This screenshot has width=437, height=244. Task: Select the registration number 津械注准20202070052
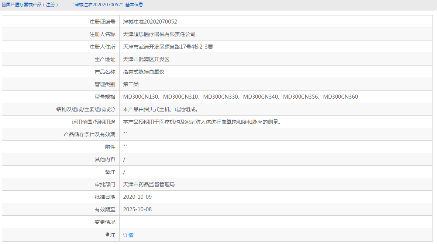coord(150,21)
